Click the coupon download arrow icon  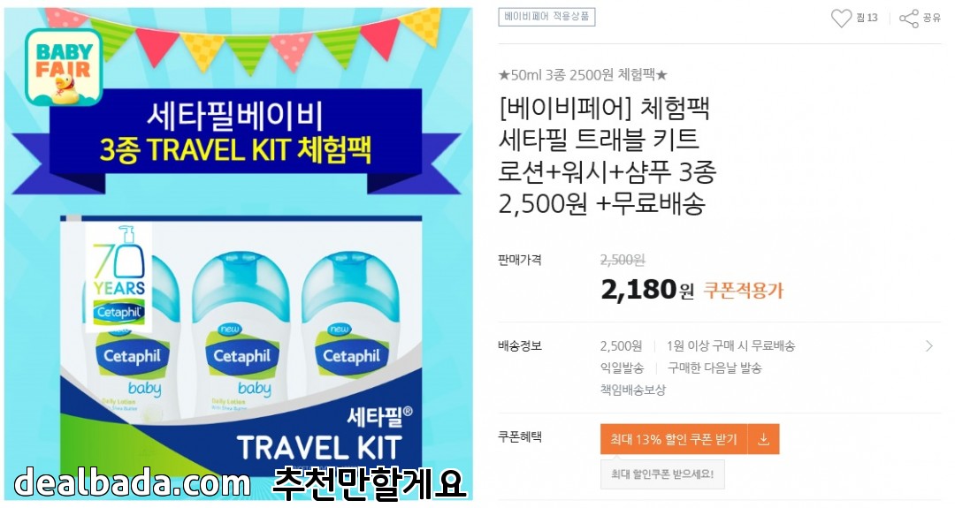coord(764,439)
